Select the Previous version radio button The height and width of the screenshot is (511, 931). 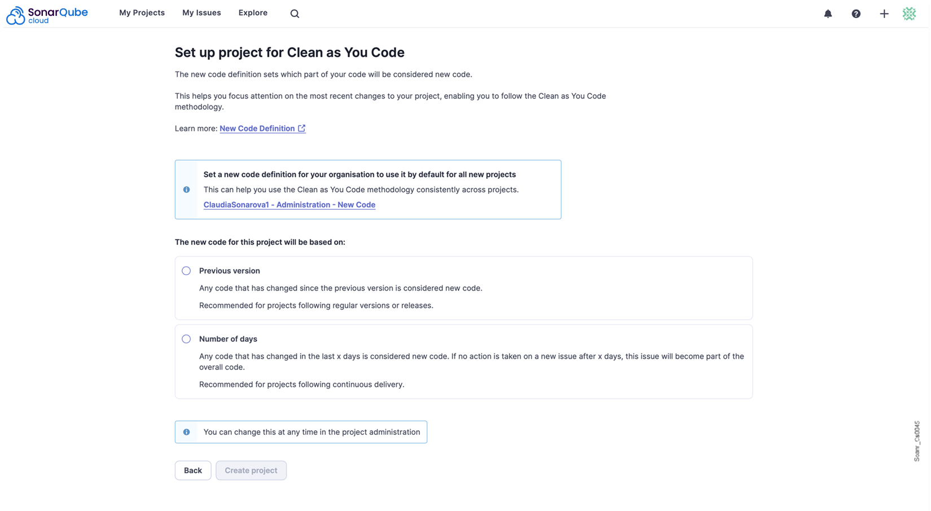(x=186, y=271)
